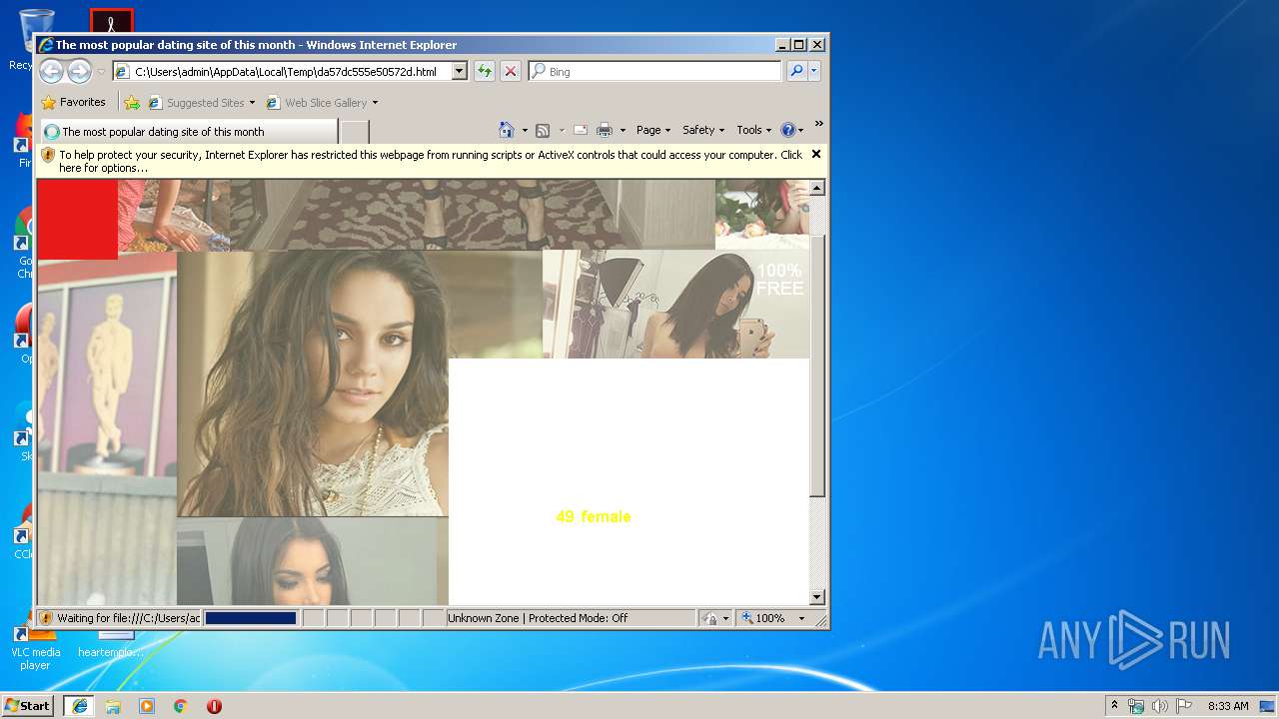Stop loading with the red X icon
Viewport: 1279px width, 719px height.
pyautogui.click(x=511, y=71)
